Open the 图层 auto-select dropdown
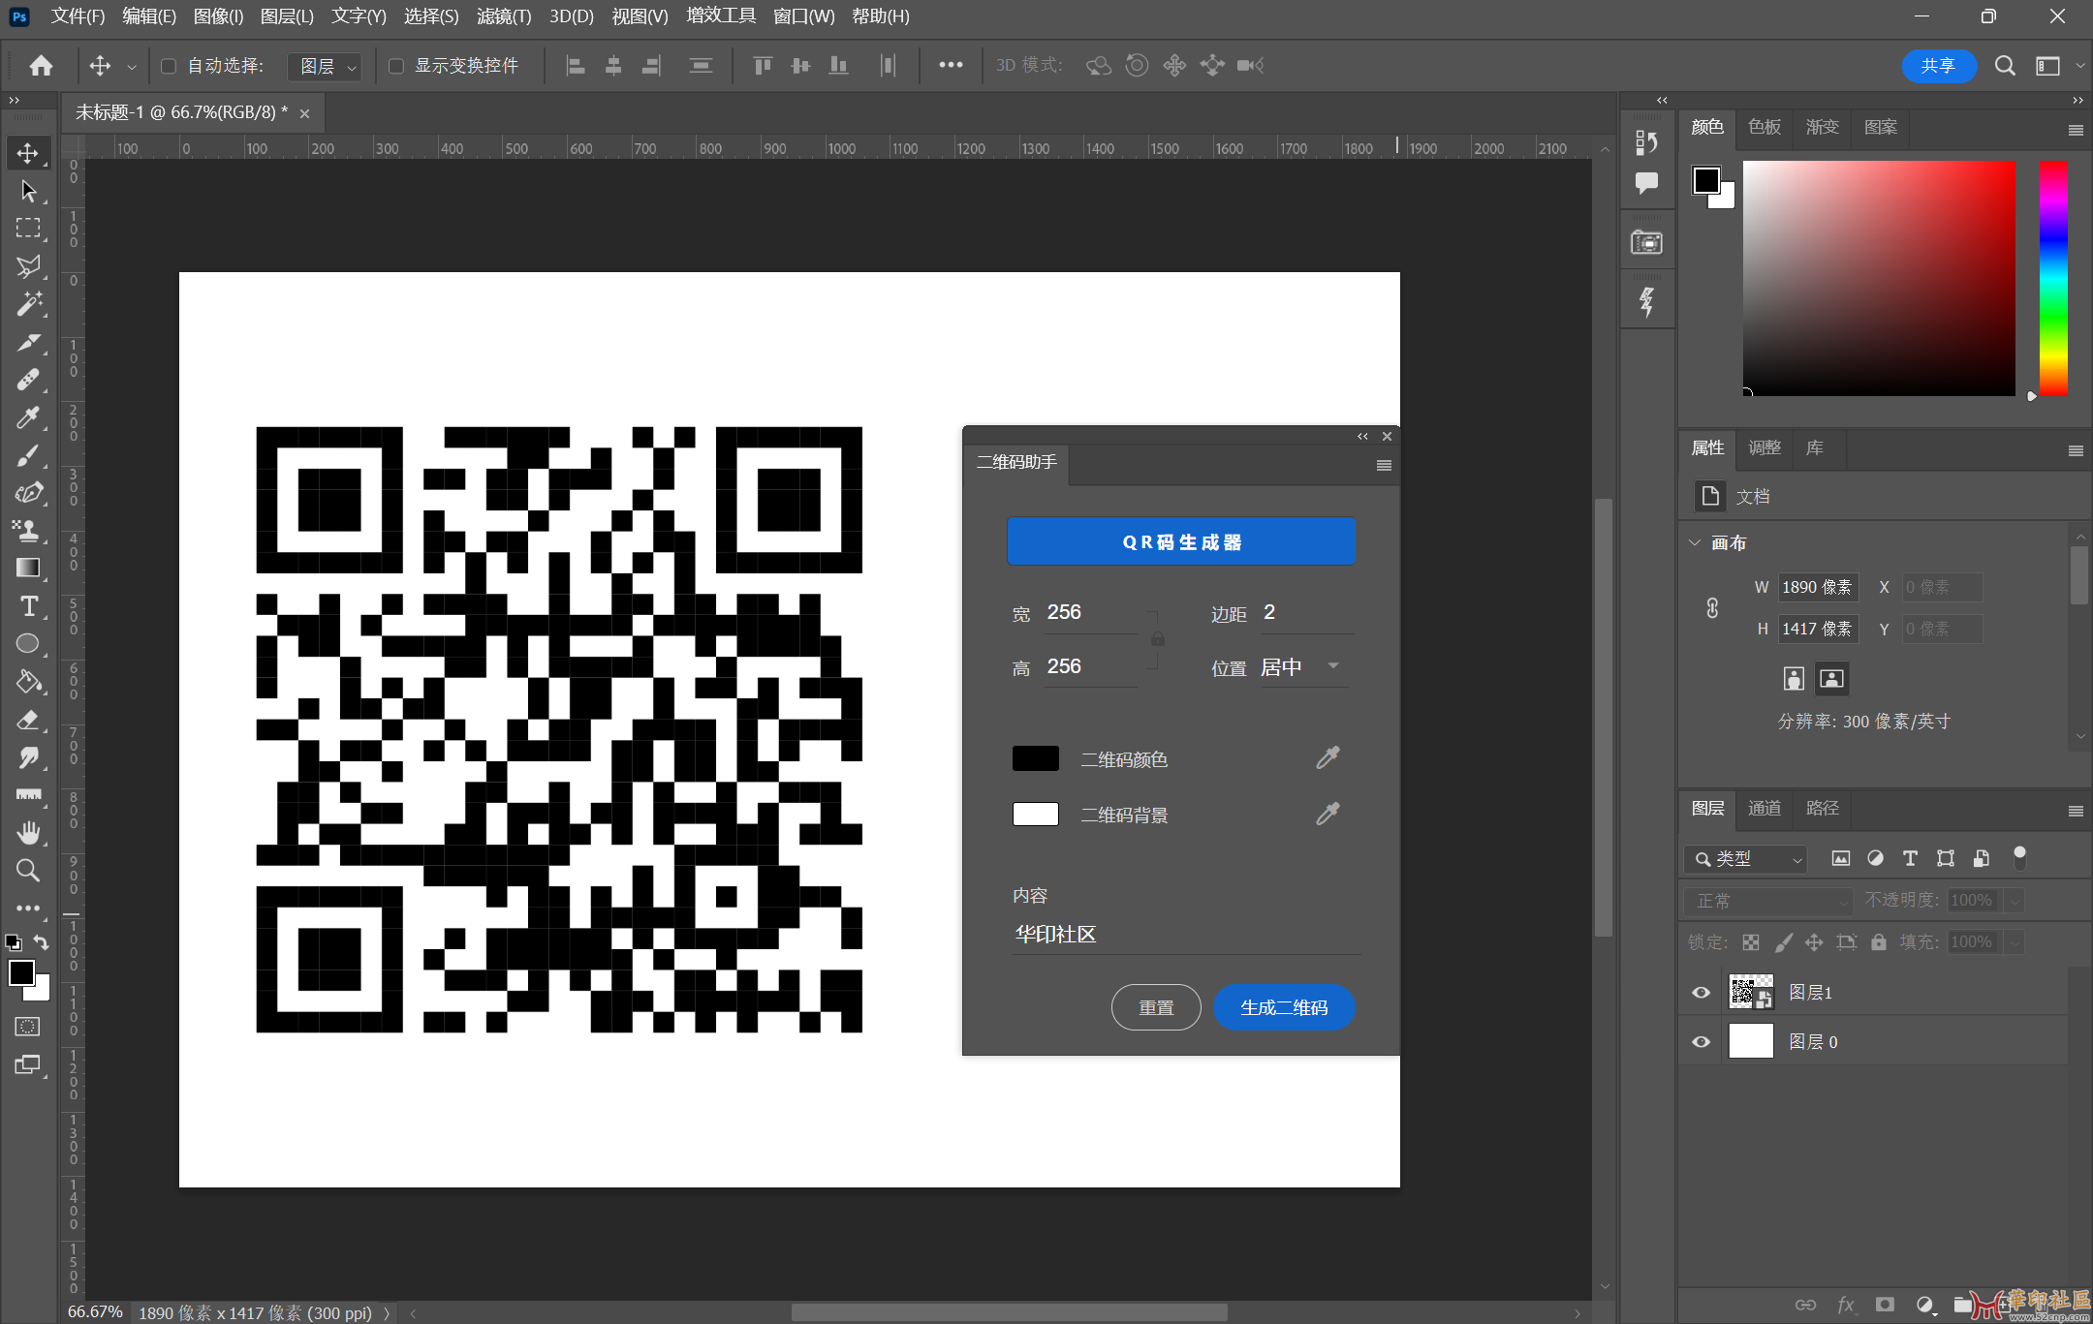The height and width of the screenshot is (1324, 2093). [325, 66]
